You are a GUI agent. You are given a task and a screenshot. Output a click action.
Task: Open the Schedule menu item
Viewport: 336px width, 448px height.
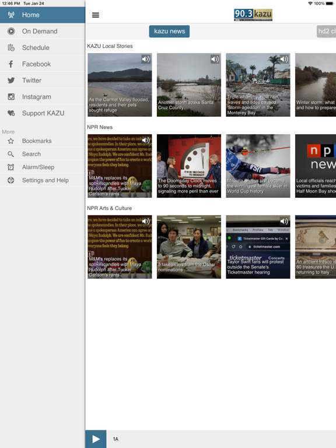43,48
